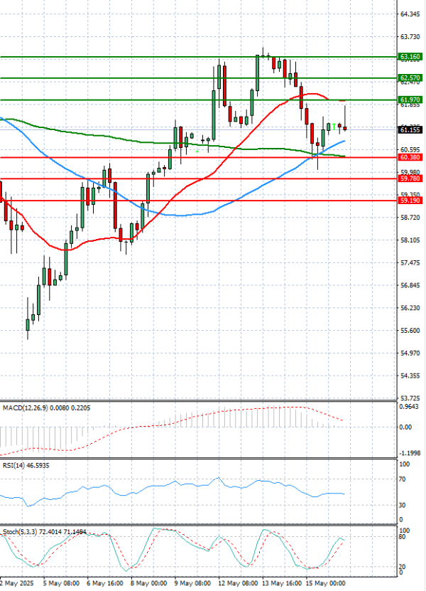Click the 15 May 00:00 time label
Screen dimensions: 426x591
(x=325, y=581)
